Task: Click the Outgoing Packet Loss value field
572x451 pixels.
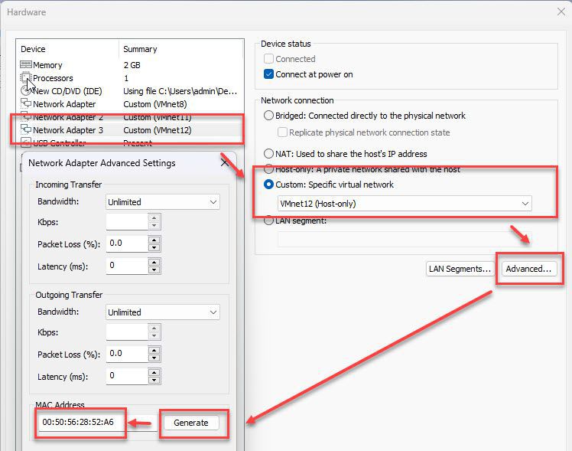Action: click(x=127, y=354)
